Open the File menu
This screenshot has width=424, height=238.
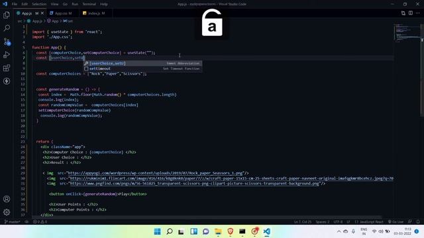click(15, 4)
